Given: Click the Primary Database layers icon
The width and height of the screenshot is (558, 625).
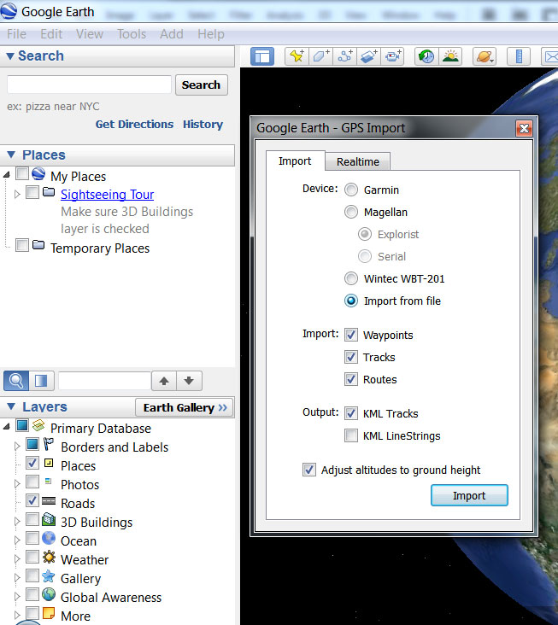Looking at the screenshot, I should pos(38,426).
